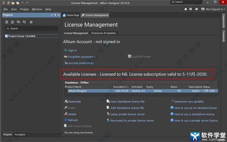
Task: Click the Open Project icon in title bar
Action: [x=18, y=3]
